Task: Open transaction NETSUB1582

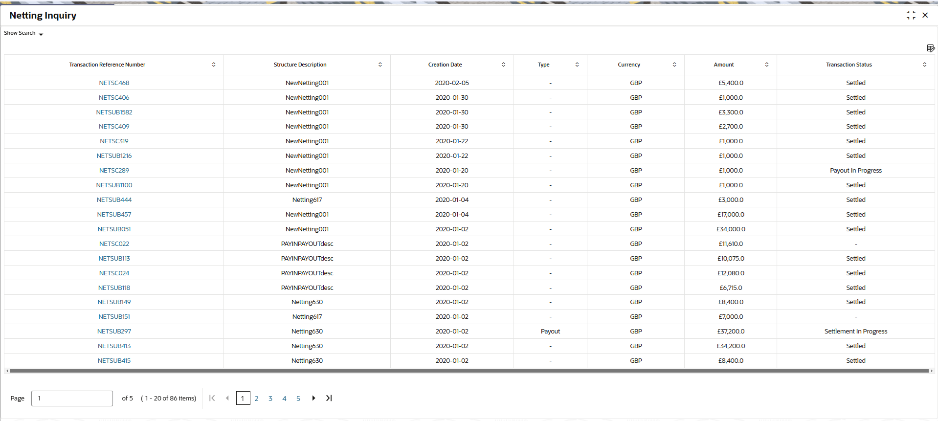Action: [114, 112]
